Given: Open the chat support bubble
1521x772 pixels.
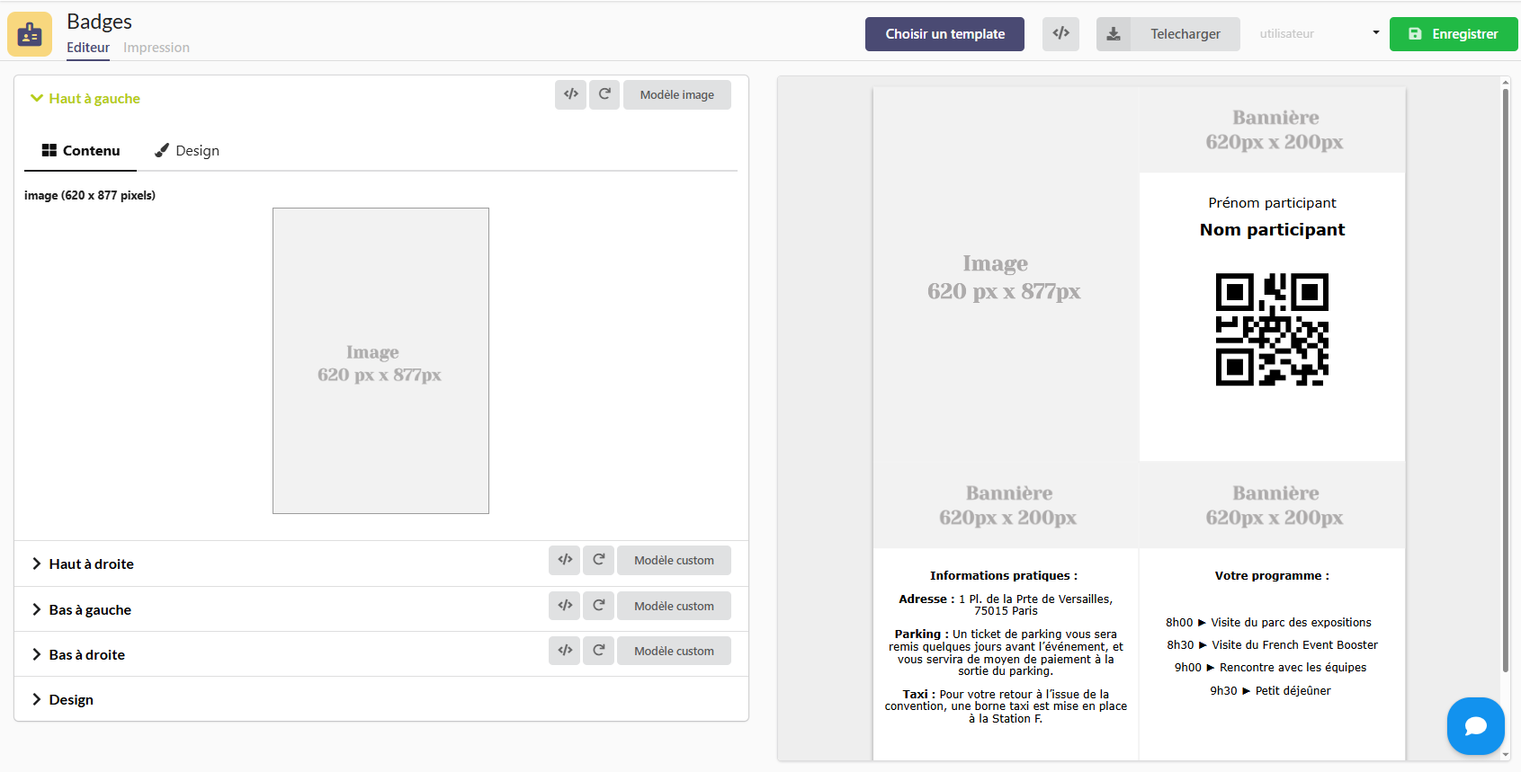Looking at the screenshot, I should click(x=1475, y=726).
